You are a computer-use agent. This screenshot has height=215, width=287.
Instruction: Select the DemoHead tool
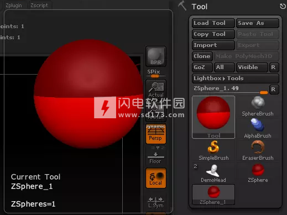tap(213, 173)
